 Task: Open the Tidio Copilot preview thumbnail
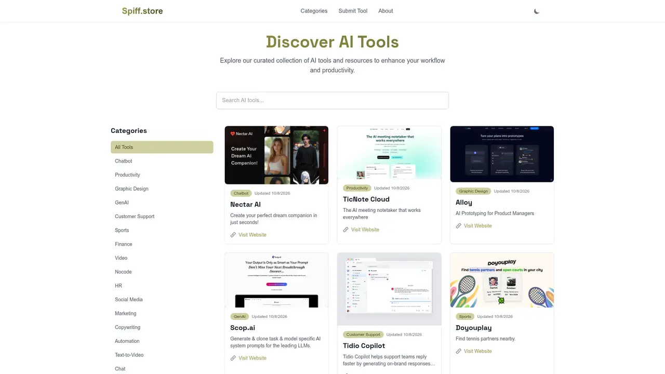[389, 289]
